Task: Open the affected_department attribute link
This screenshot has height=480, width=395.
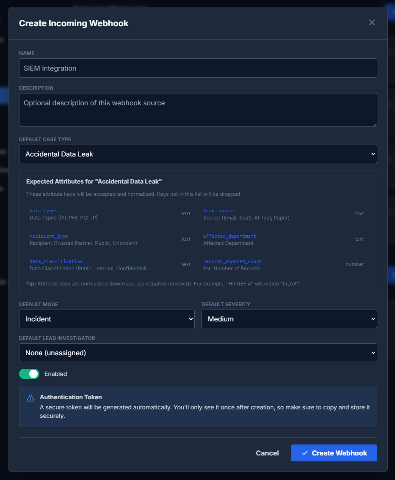Action: click(x=229, y=236)
